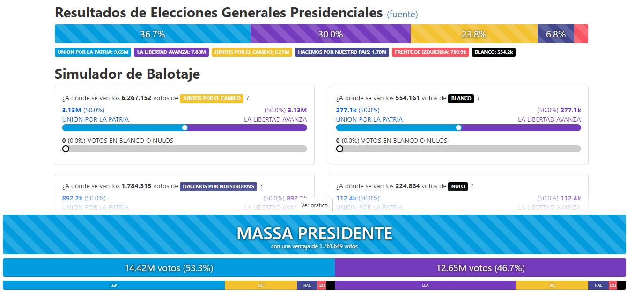This screenshot has width=627, height=296.
Task: Click the 36.7% blue results bar segment
Action: [x=153, y=34]
